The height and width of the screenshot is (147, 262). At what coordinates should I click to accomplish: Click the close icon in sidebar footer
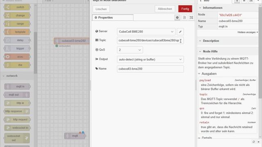(x=258, y=142)
